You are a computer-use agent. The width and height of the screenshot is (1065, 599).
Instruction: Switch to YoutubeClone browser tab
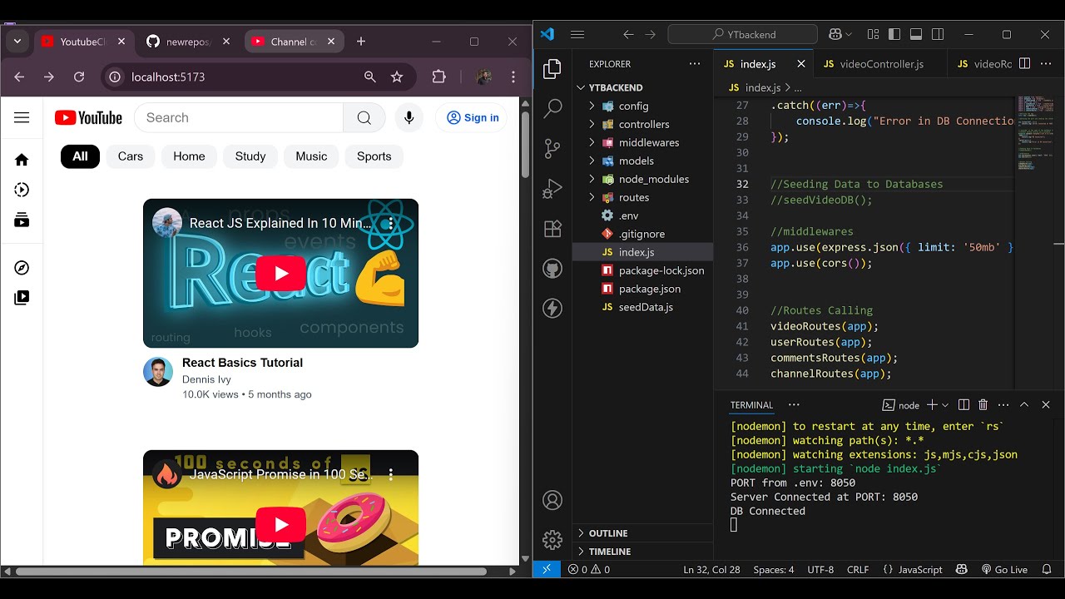click(82, 42)
